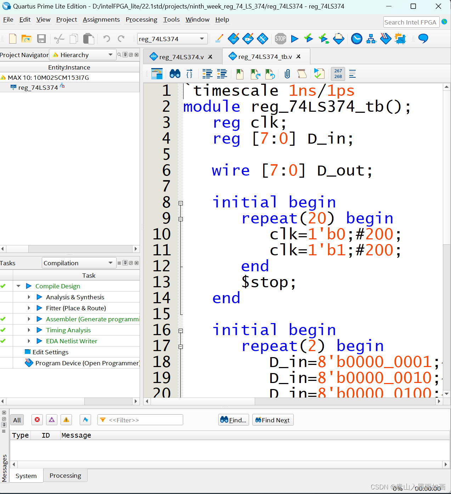This screenshot has height=494, width=451.
Task: Toggle bookmark icon in editor toolbar
Action: tap(240, 74)
